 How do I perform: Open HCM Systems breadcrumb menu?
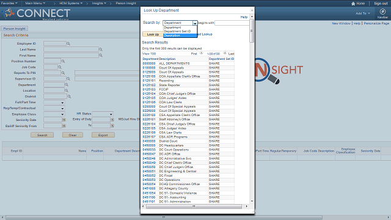pyautogui.click(x=71, y=3)
